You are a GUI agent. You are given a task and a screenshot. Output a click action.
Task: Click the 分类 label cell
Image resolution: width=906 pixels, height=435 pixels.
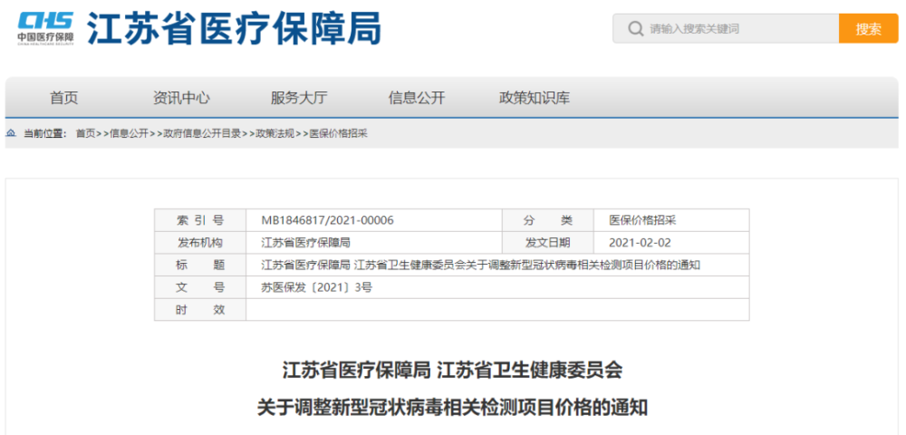click(548, 220)
